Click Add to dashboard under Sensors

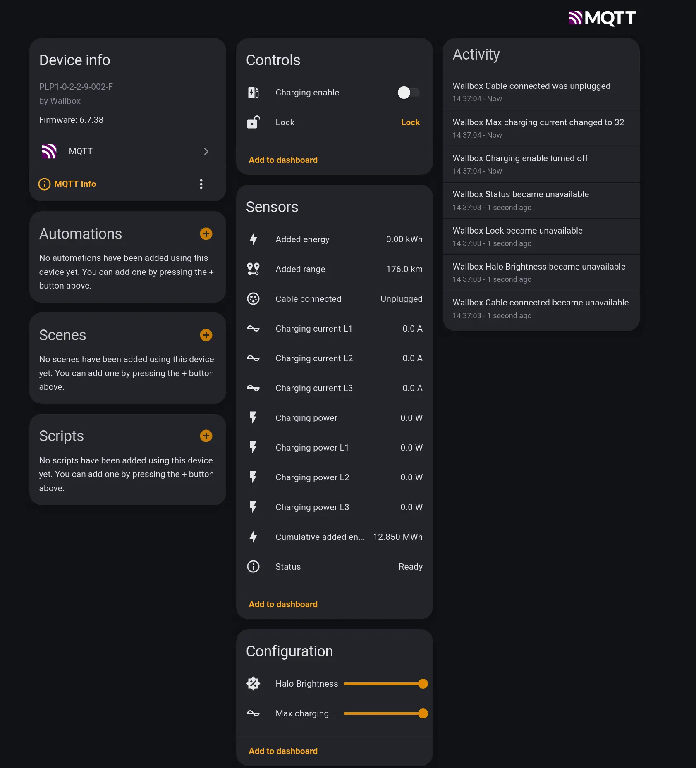click(283, 604)
